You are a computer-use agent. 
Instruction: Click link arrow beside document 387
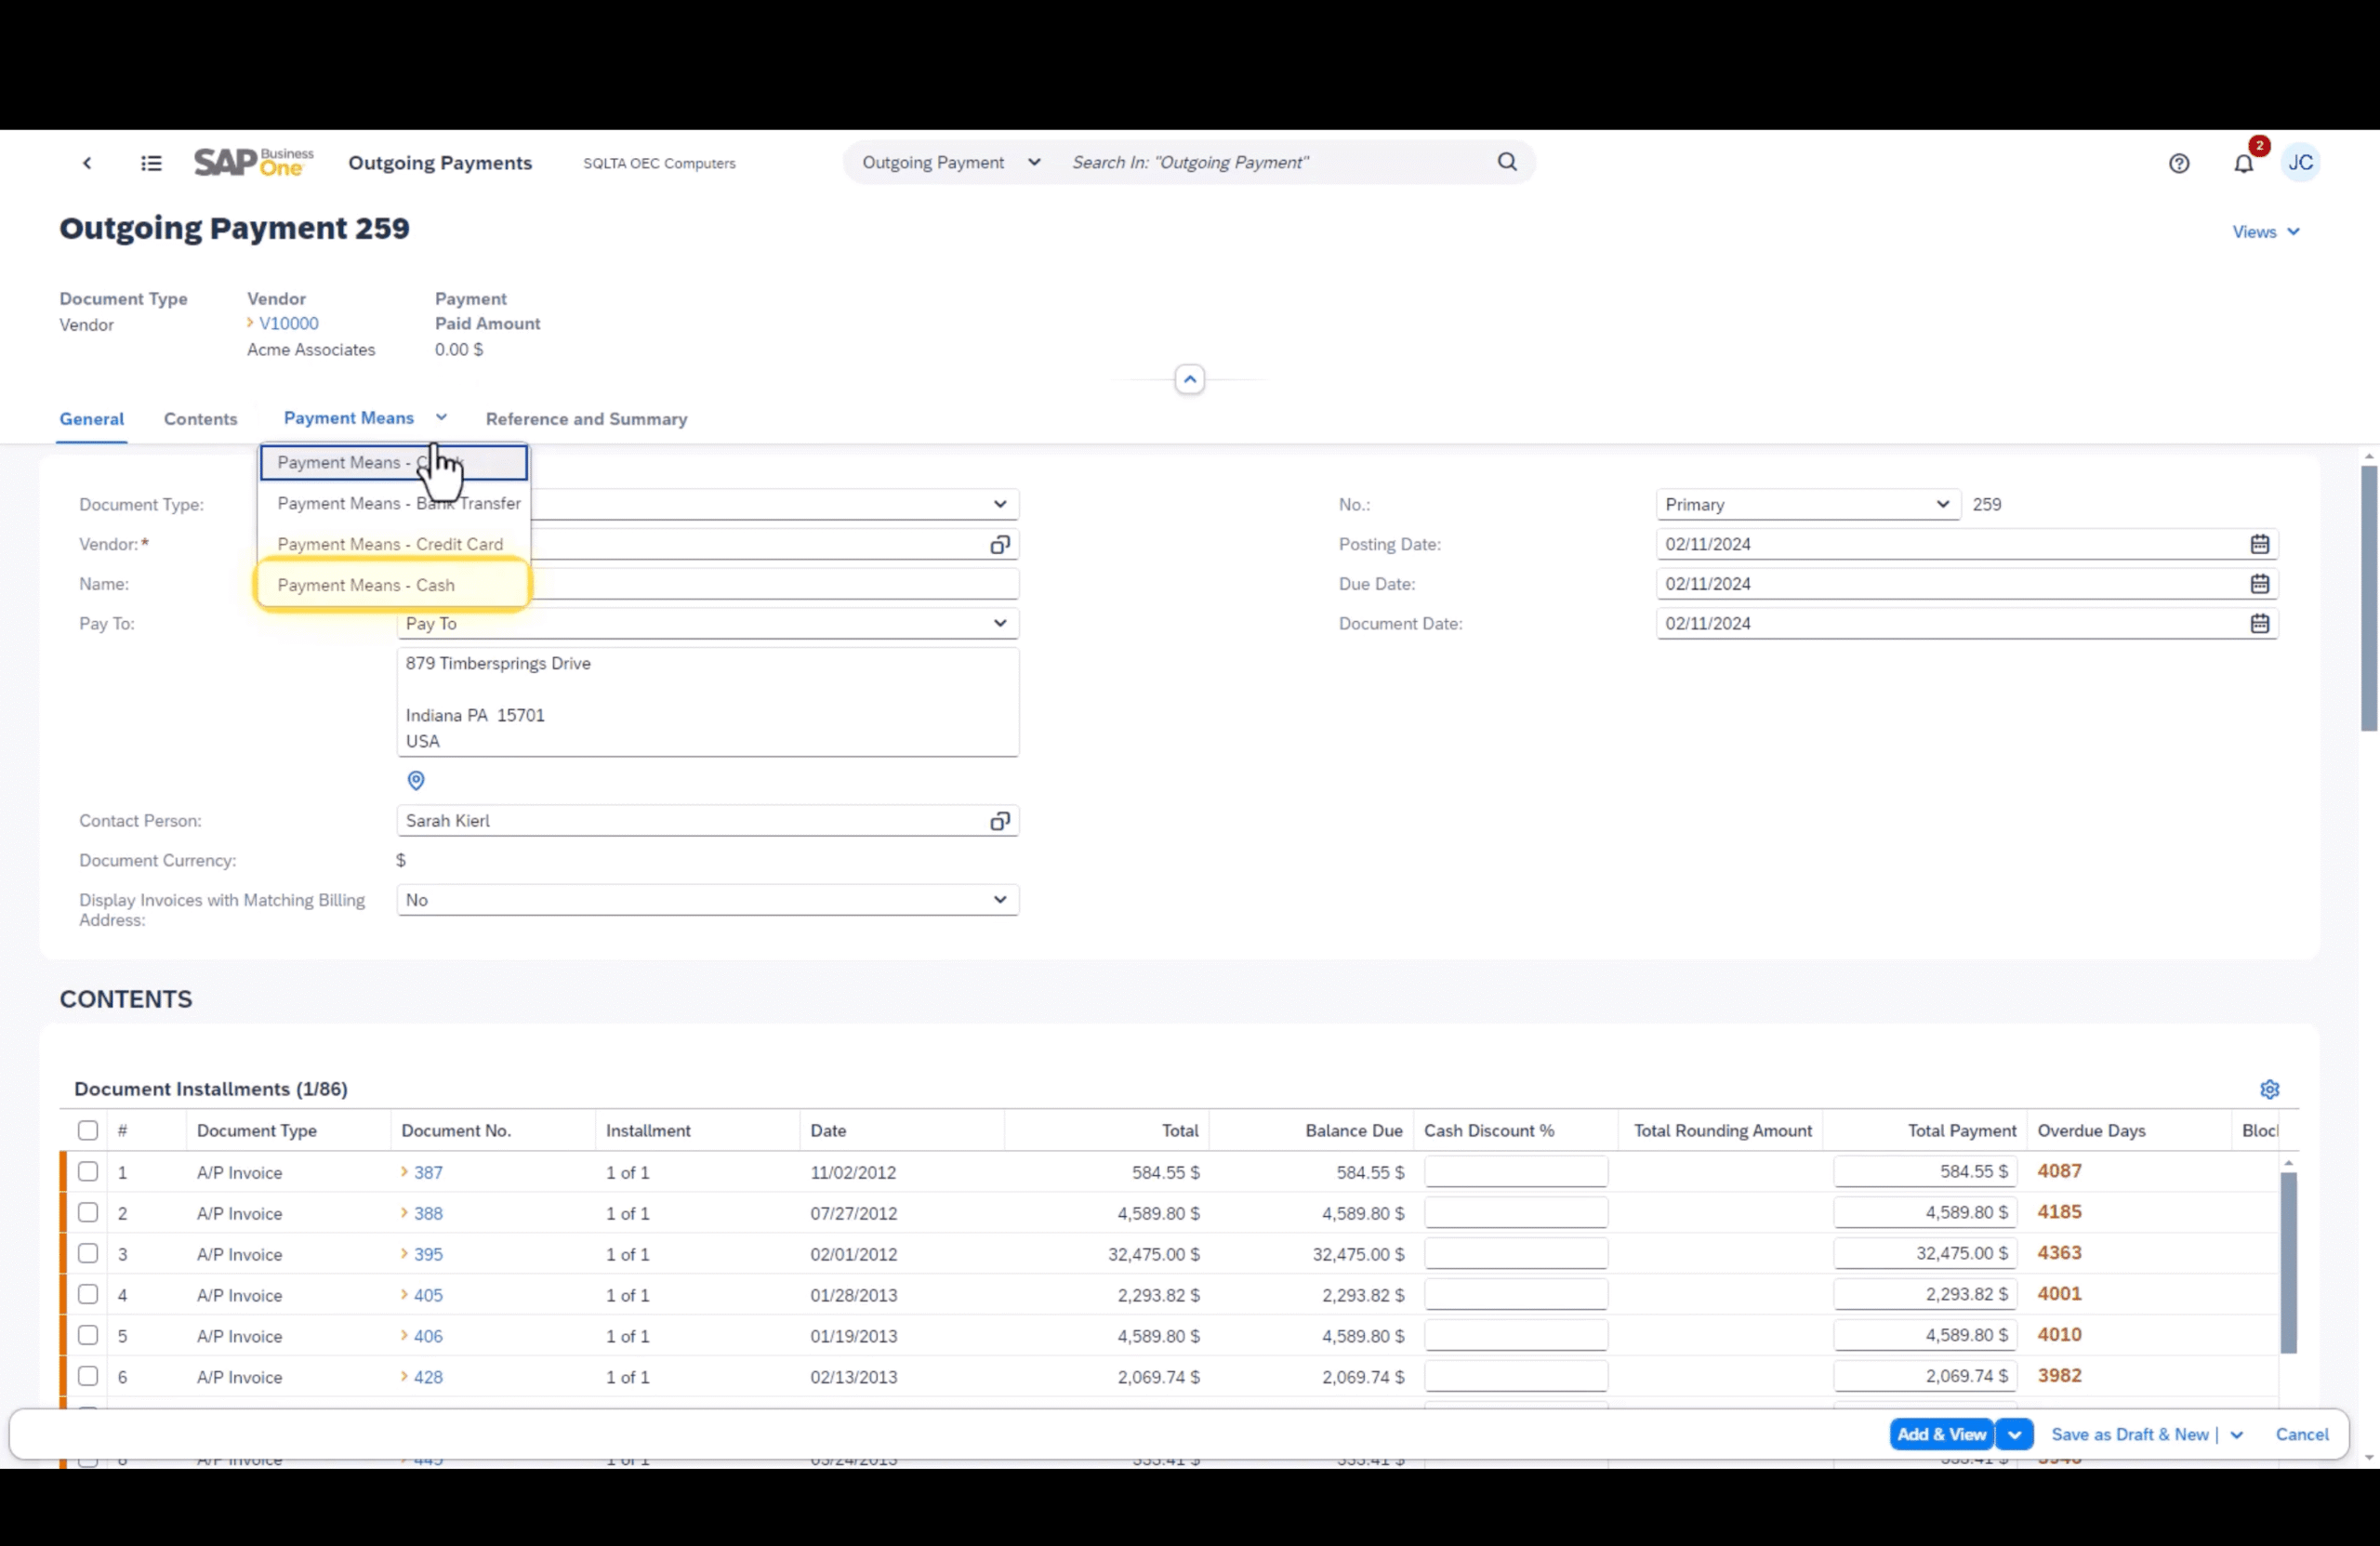(404, 1172)
